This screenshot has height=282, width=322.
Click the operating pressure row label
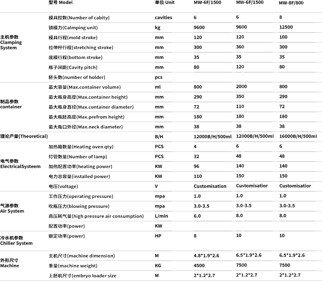pyautogui.click(x=81, y=196)
